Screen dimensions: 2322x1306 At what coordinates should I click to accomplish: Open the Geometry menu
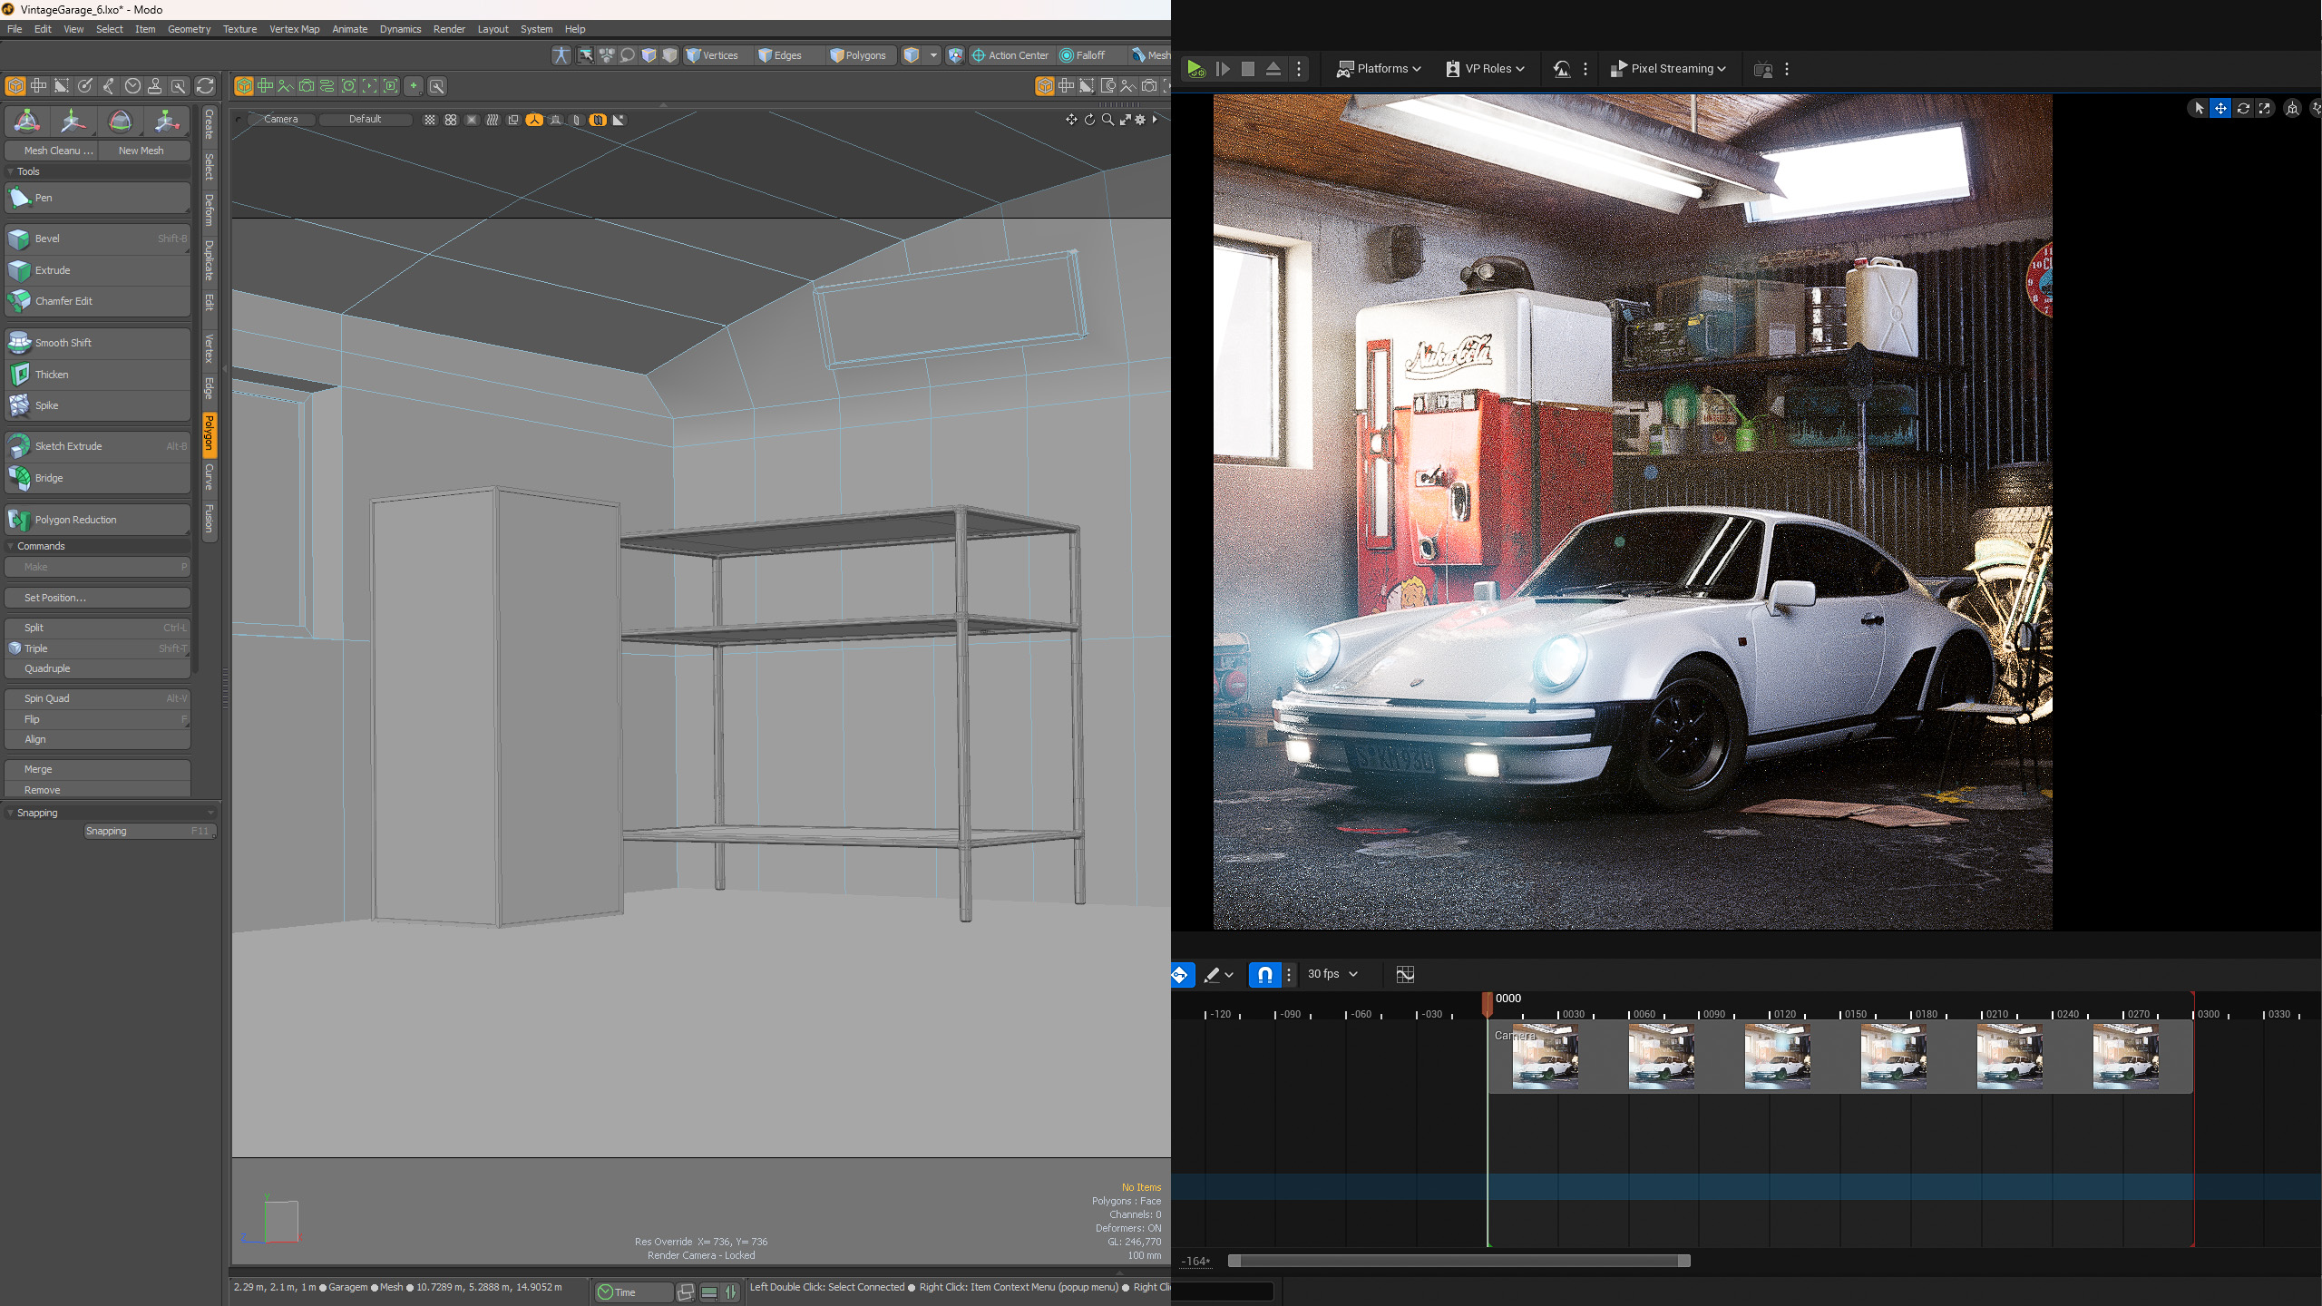(188, 28)
